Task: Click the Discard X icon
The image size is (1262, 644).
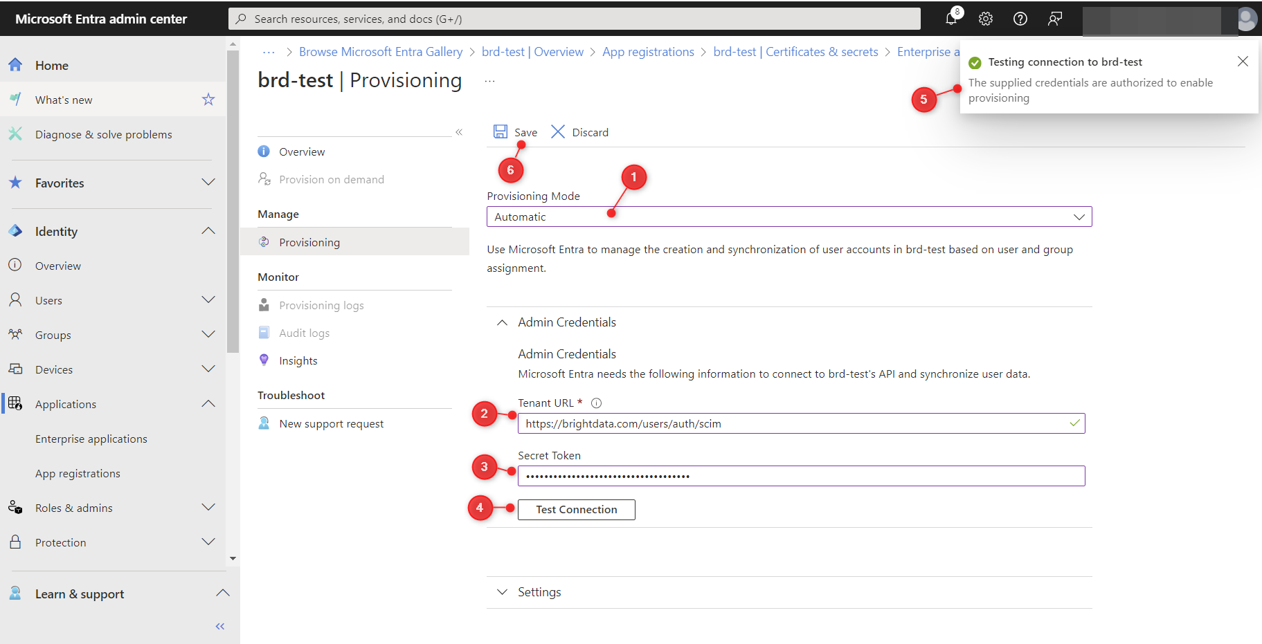Action: coord(558,131)
